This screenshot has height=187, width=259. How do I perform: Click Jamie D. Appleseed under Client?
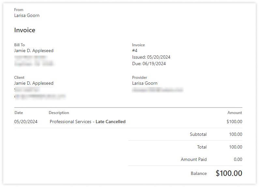pos(34,83)
